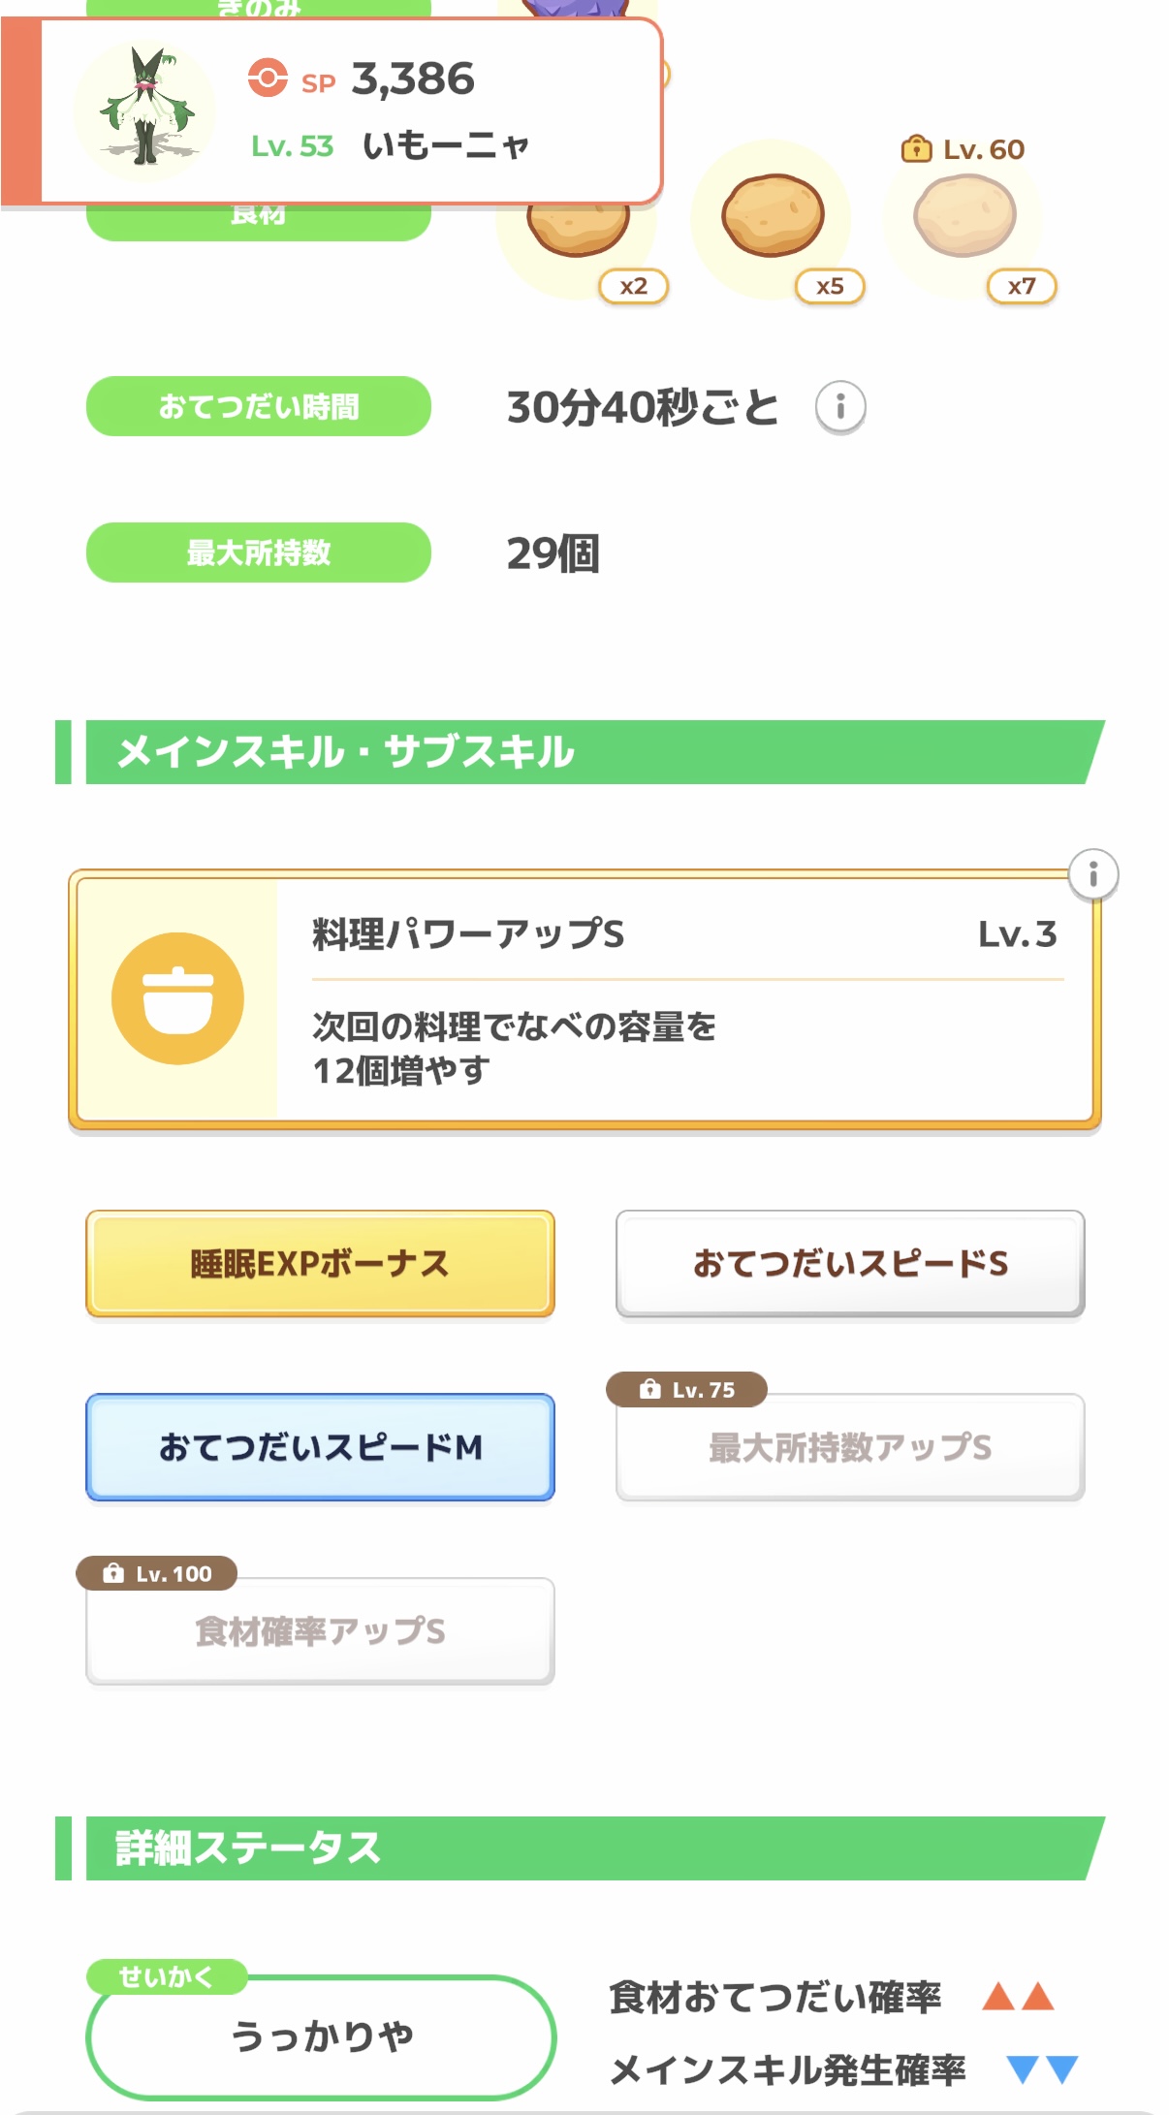Tap the おてつだい時間 green label
Image resolution: width=1169 pixels, height=2115 pixels.
(x=259, y=406)
